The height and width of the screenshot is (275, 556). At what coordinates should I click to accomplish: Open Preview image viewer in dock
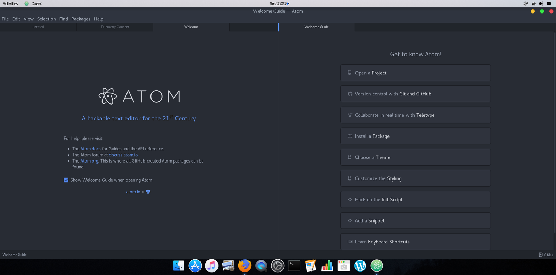pos(228,266)
